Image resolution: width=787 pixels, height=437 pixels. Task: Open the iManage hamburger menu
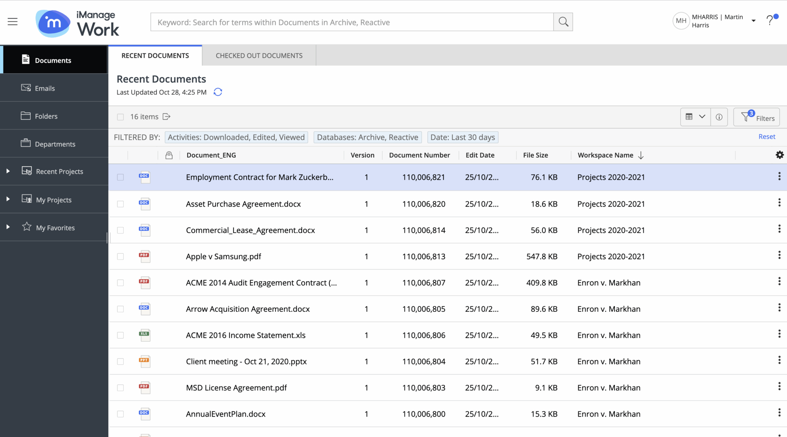(13, 21)
